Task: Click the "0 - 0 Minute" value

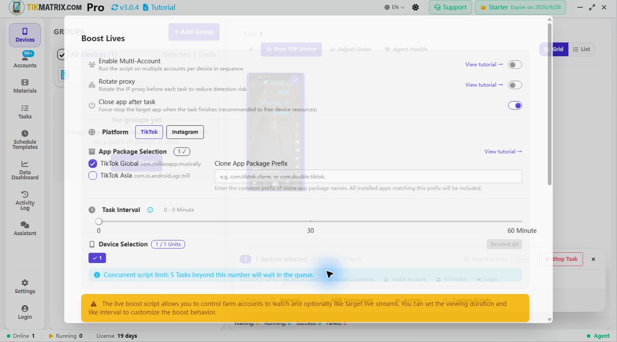Action: (x=179, y=210)
